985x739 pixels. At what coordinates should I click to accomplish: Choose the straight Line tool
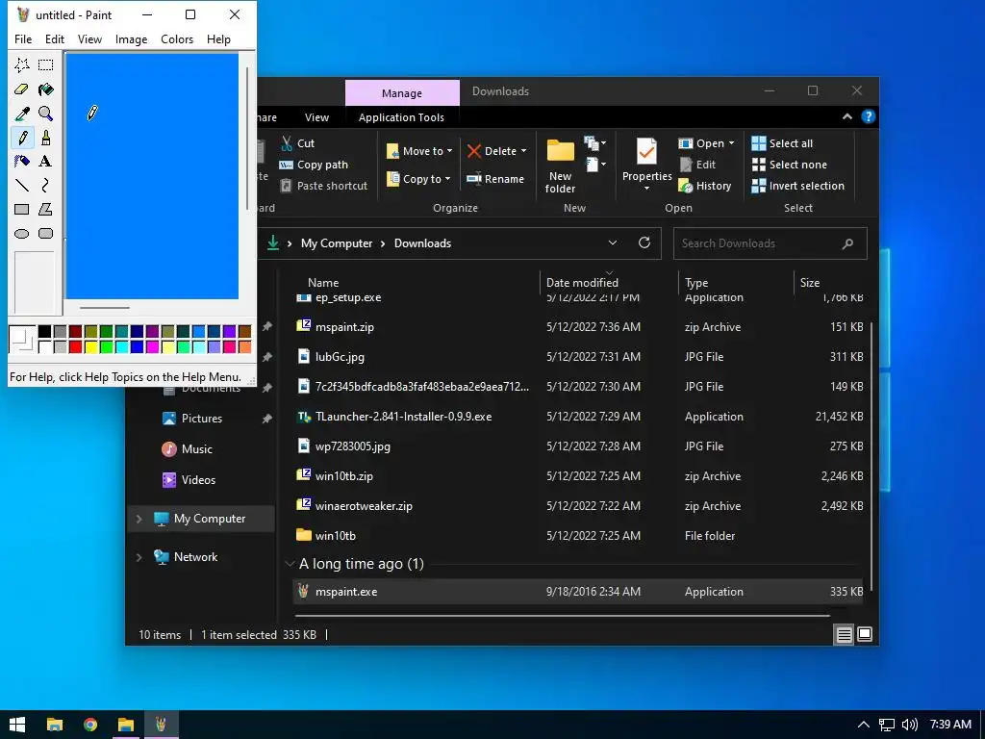pyautogui.click(x=22, y=185)
